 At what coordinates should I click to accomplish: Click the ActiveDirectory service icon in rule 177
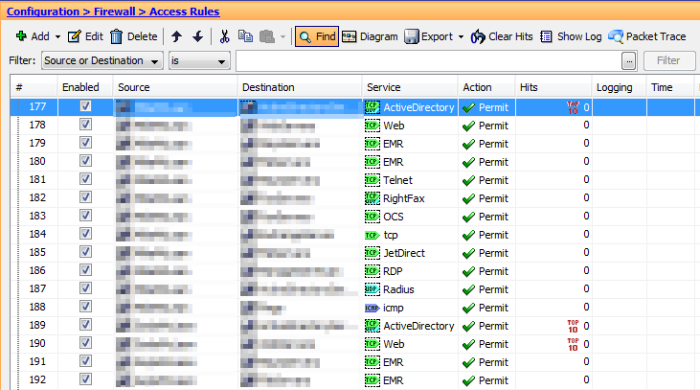tap(373, 107)
